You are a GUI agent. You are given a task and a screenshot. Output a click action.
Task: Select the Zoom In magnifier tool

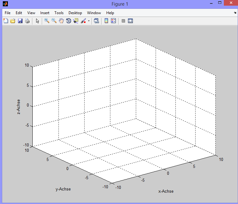coord(47,21)
